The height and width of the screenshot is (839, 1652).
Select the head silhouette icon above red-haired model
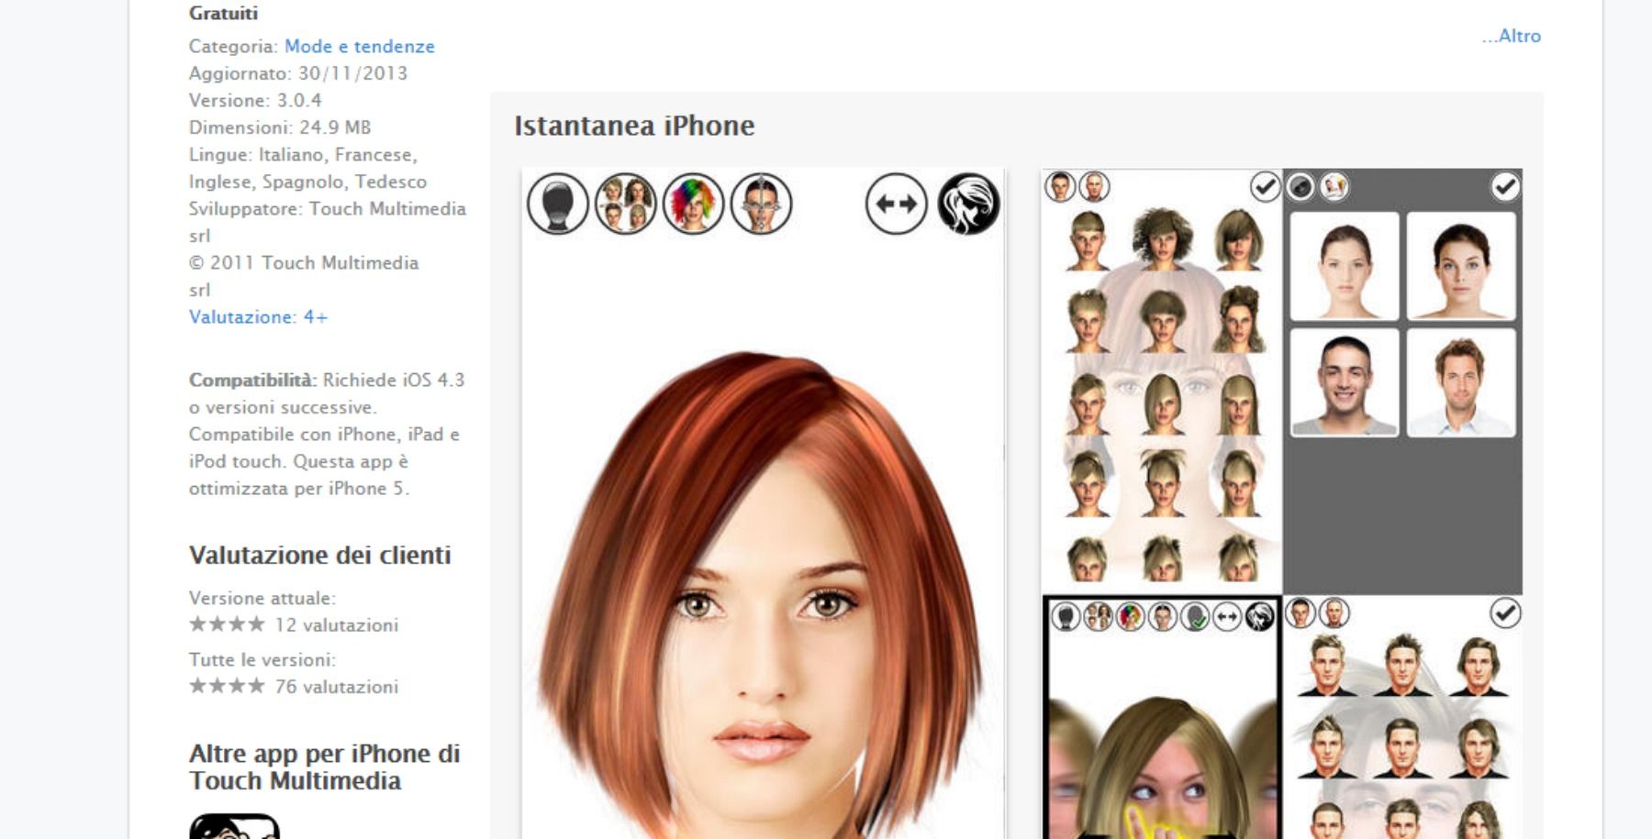point(558,204)
